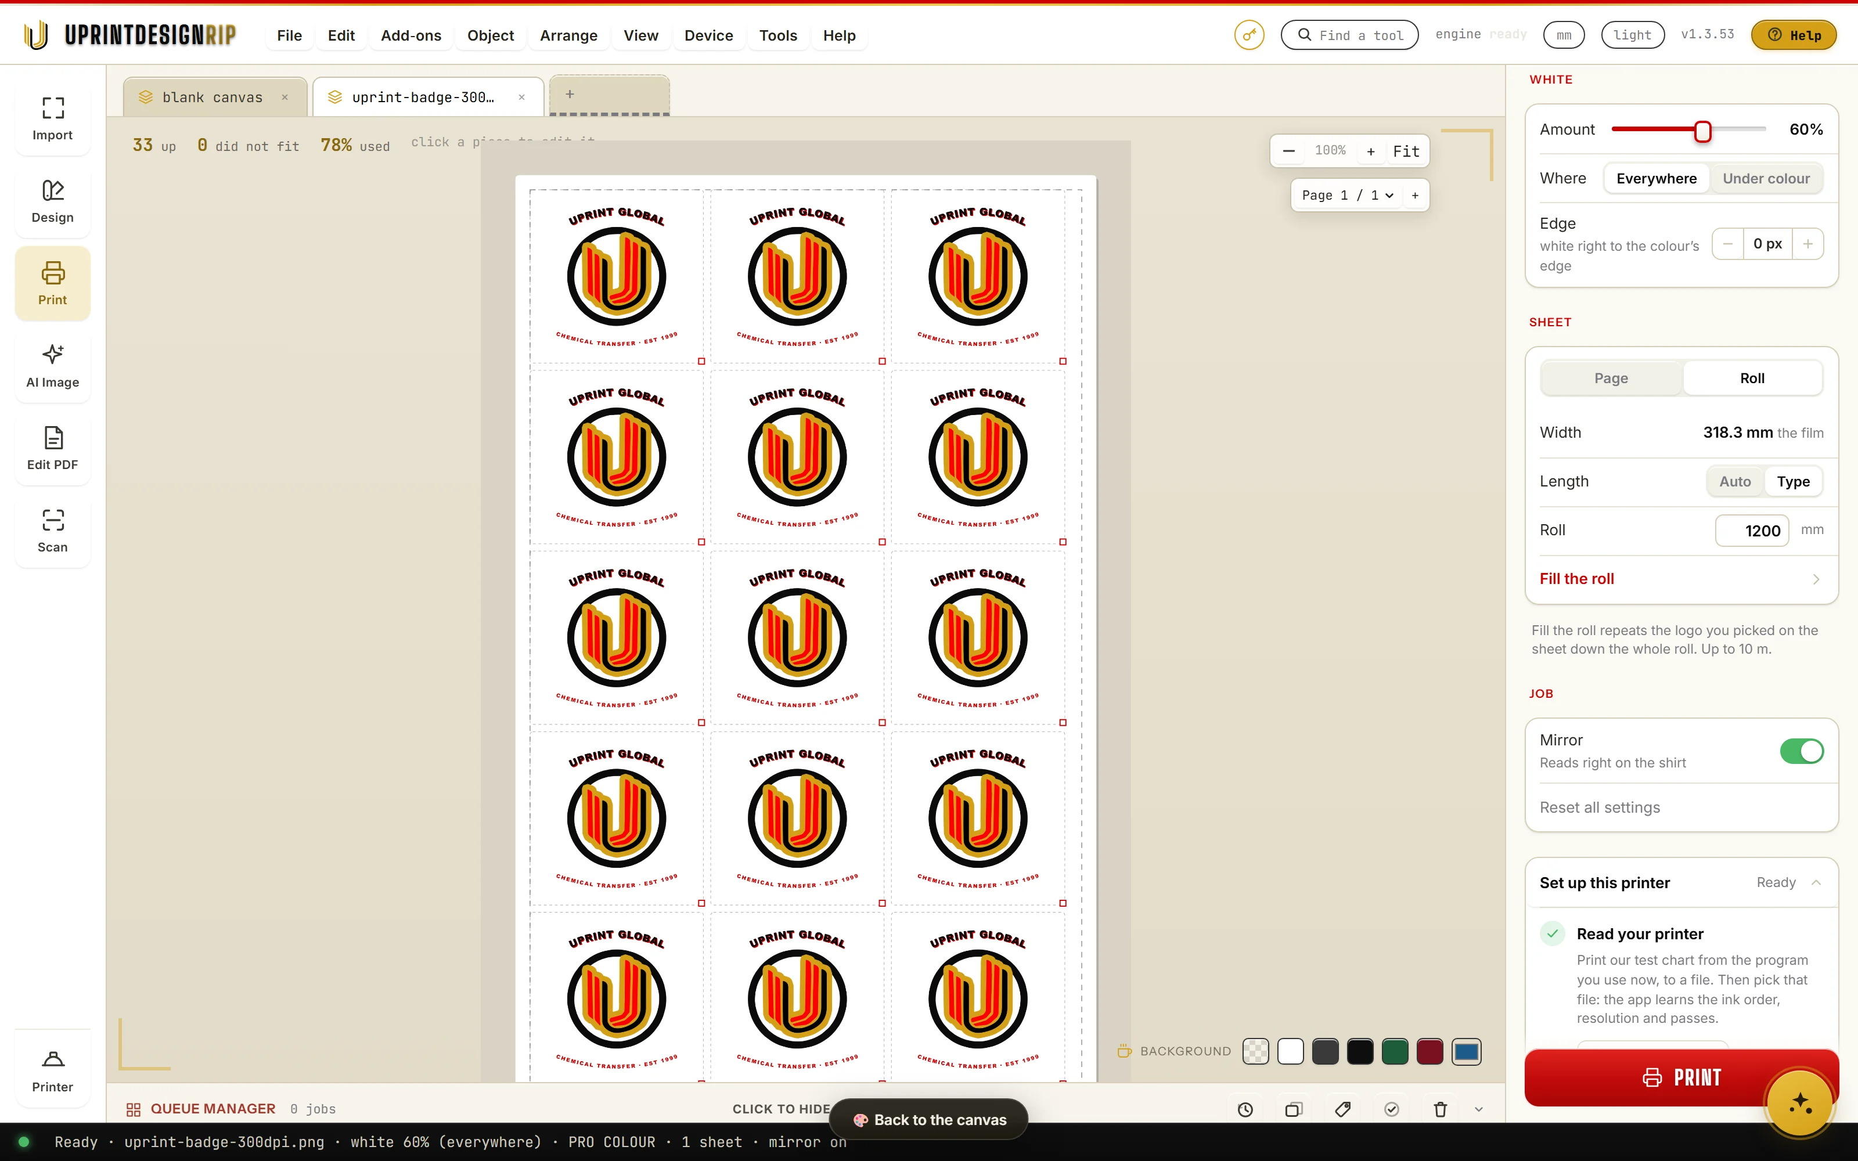The width and height of the screenshot is (1858, 1161).
Task: Add a page with plus next to Page selector
Action: click(1415, 195)
